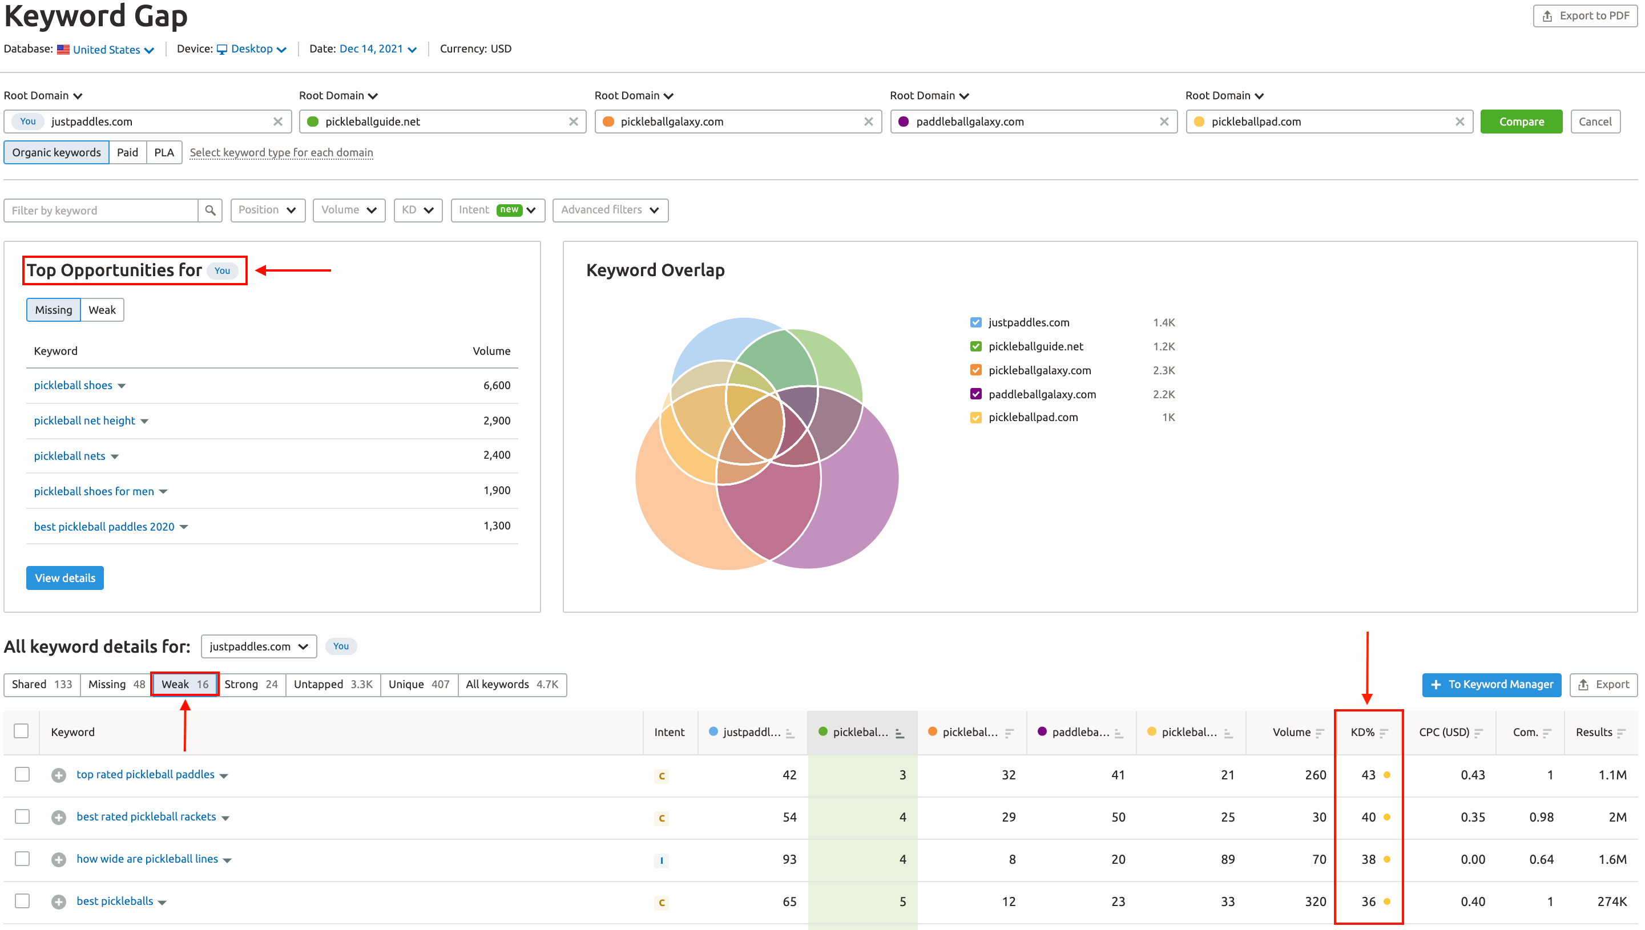Clear paddleballgalaxy.com domain field
Screen dimensions: 1645x930
[x=1164, y=122]
